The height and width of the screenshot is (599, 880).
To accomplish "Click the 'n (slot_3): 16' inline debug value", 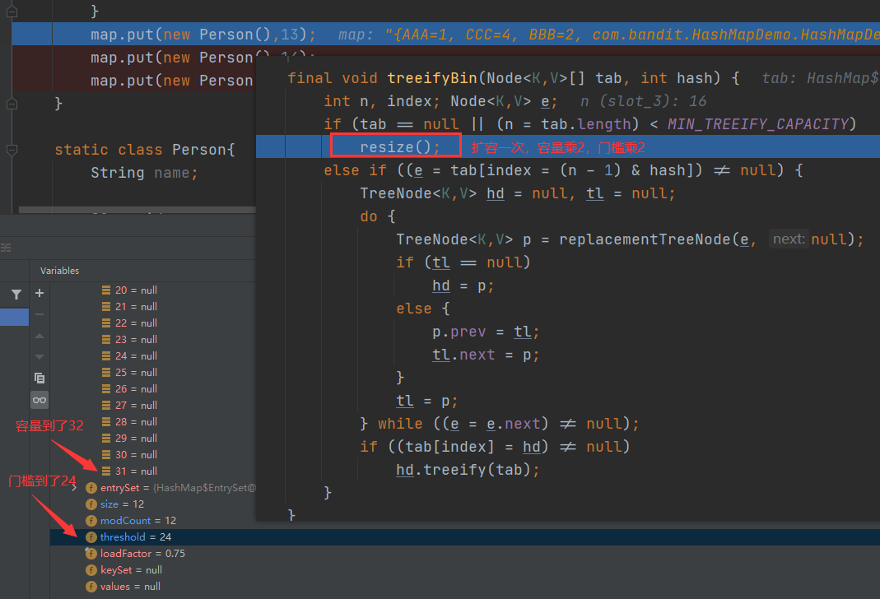I will [x=643, y=101].
